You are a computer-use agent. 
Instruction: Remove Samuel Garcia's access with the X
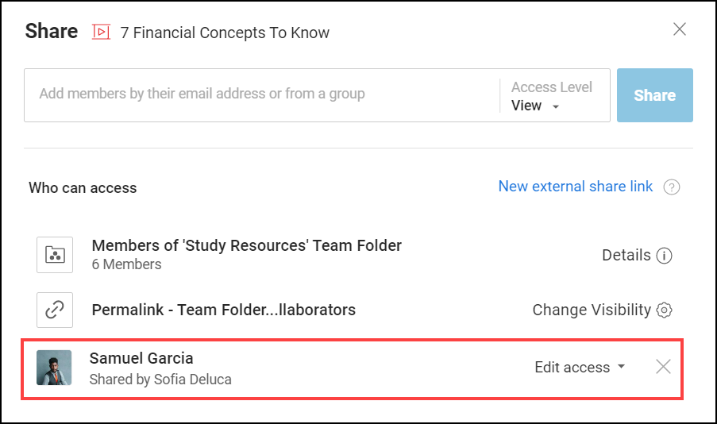(x=663, y=367)
